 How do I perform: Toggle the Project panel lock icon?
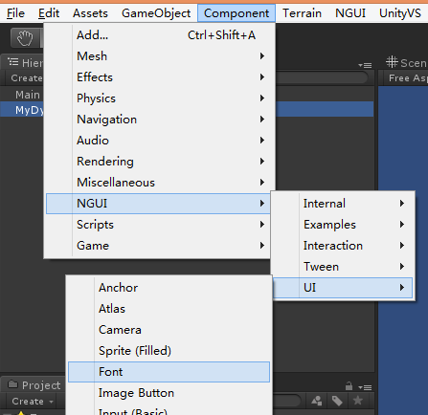click(x=349, y=386)
